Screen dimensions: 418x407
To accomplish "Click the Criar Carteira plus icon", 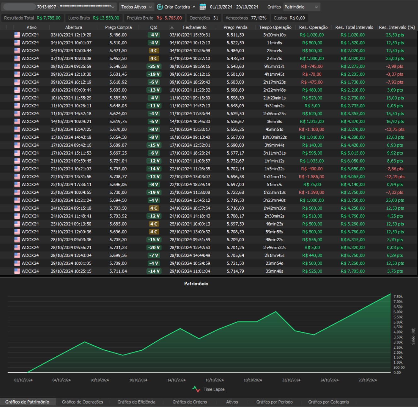I will coord(160,7).
